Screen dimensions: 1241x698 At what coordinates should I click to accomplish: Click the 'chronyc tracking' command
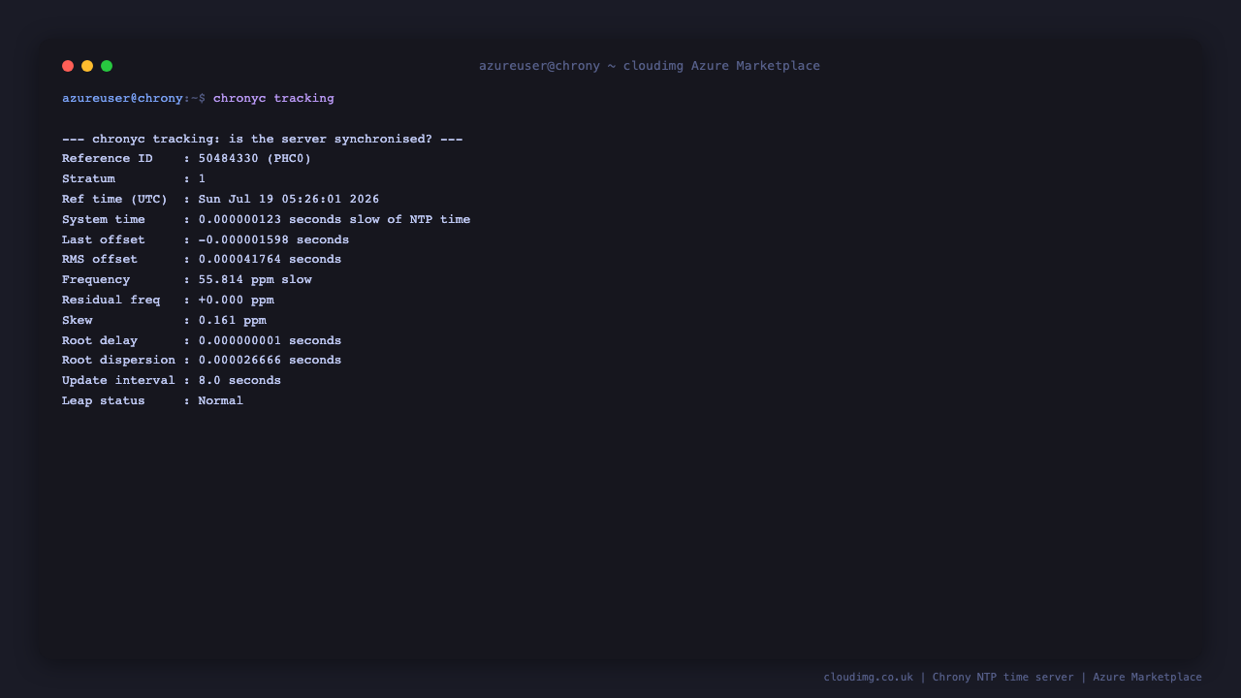(x=273, y=98)
